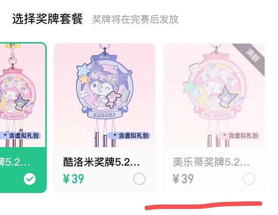
Task: Click the 选择奖牌套餐 heading
Action: 48,19
